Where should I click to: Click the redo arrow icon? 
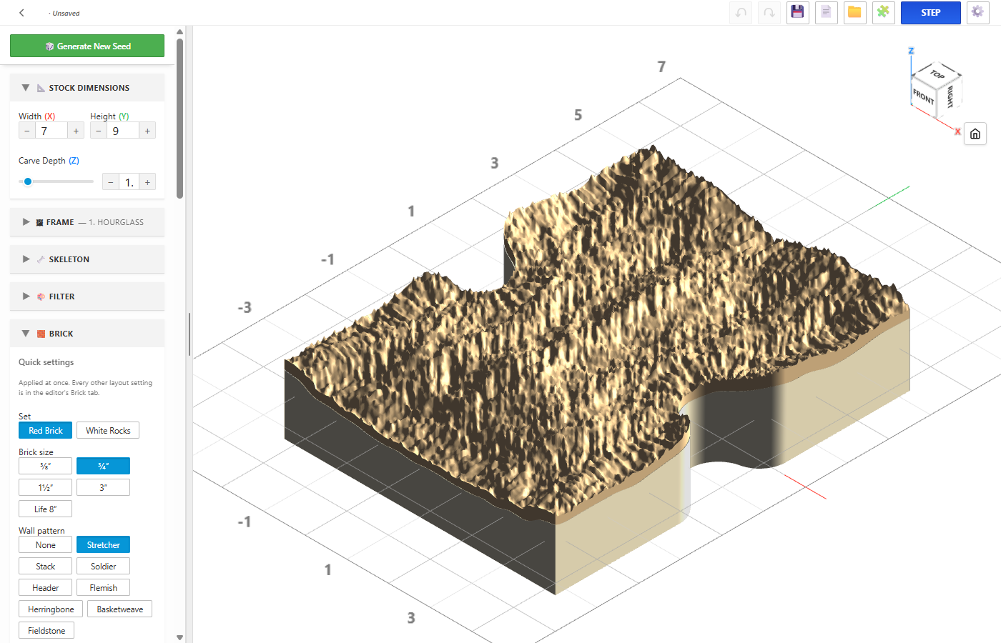pyautogui.click(x=769, y=13)
